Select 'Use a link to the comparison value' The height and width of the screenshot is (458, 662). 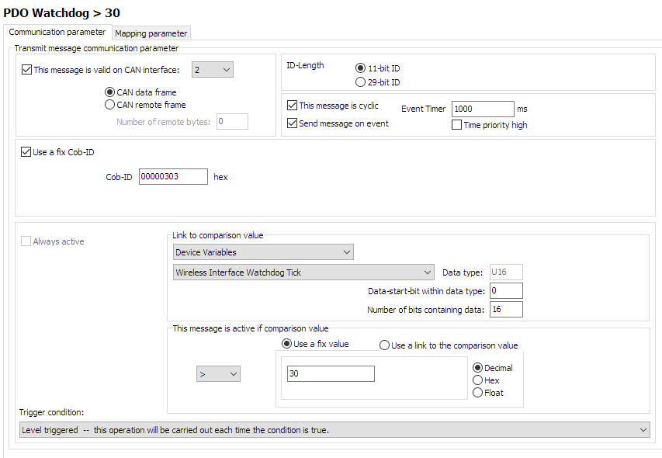385,345
